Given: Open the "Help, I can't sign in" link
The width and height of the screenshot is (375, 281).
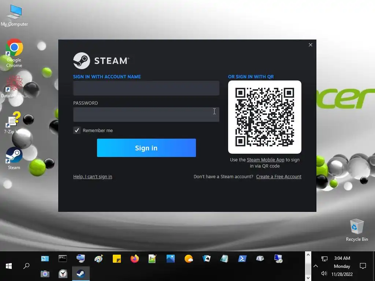Looking at the screenshot, I should pos(93,177).
